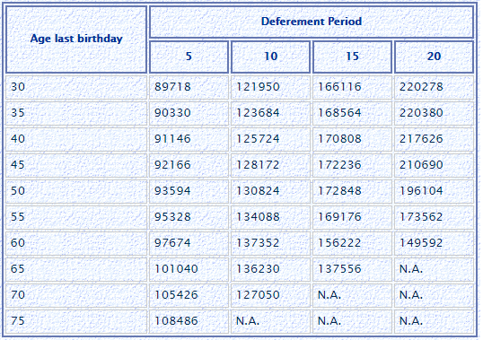Click the 'Age last birthday' header
Screen dimensions: 483x340
pos(76,39)
